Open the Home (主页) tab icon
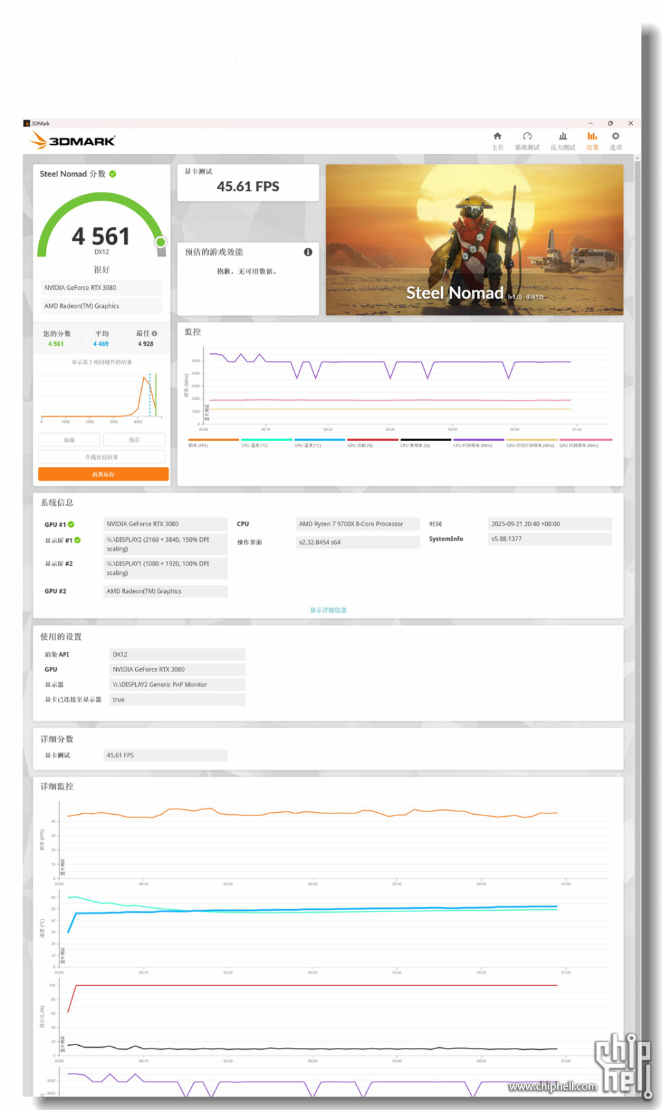 [497, 136]
